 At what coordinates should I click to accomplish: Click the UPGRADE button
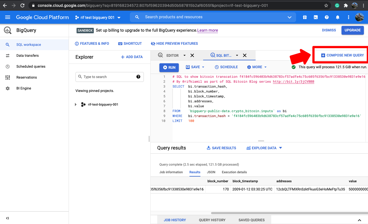pos(352,30)
